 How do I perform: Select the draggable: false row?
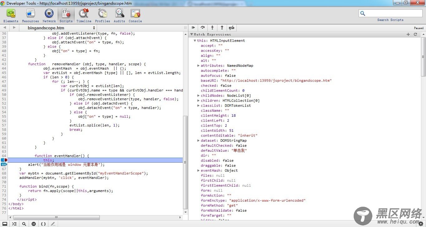coord(218,165)
